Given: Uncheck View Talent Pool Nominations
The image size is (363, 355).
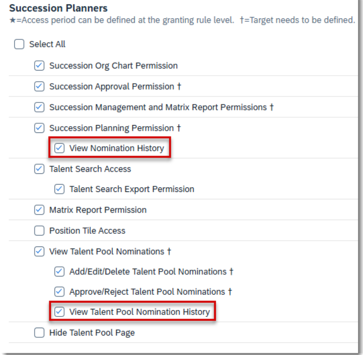Looking at the screenshot, I should click(x=39, y=251).
